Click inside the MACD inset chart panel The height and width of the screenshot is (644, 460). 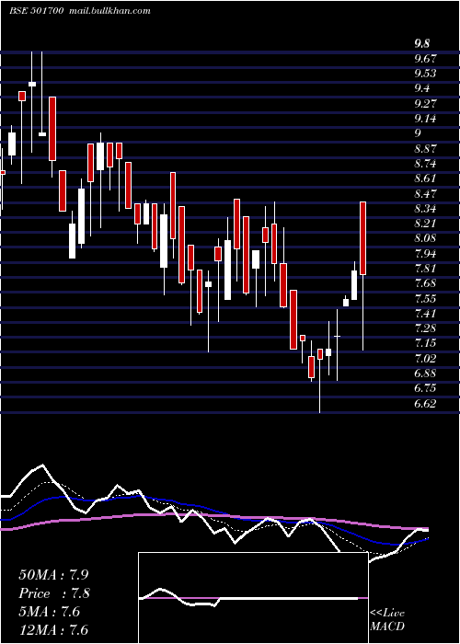(x=253, y=598)
